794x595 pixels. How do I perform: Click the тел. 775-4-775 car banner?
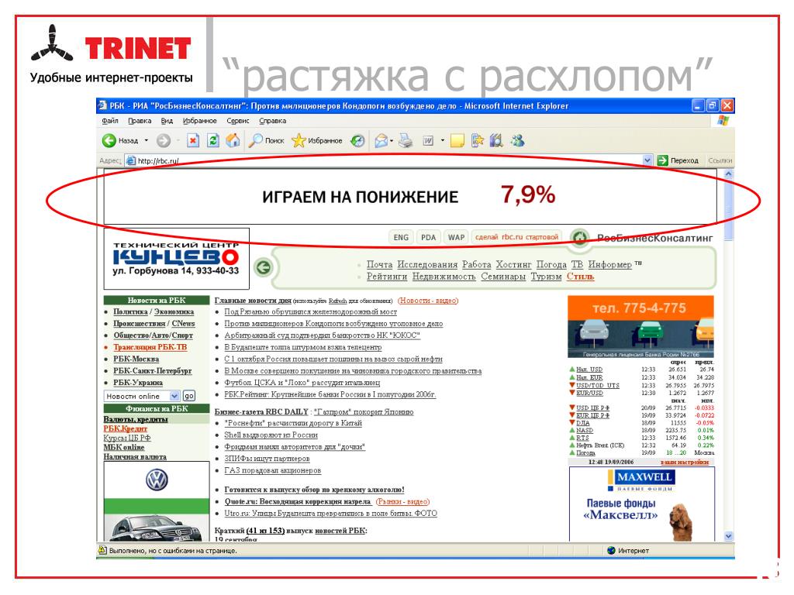coord(640,326)
